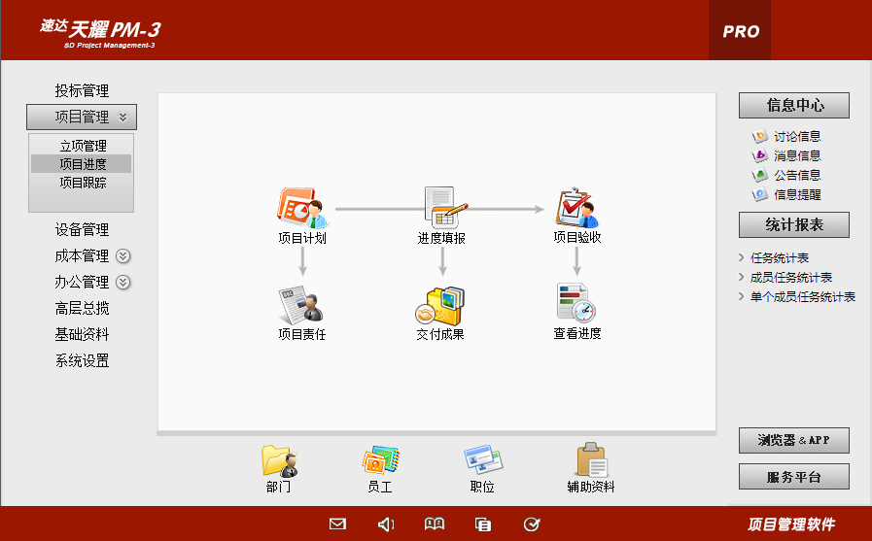Open the 项目计划 project plan icon
Screen dimensions: 872x541
tap(301, 208)
